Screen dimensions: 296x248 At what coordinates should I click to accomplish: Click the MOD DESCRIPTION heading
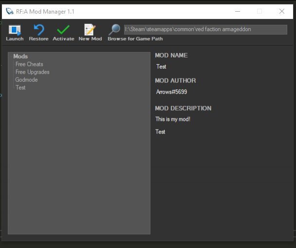[183, 108]
